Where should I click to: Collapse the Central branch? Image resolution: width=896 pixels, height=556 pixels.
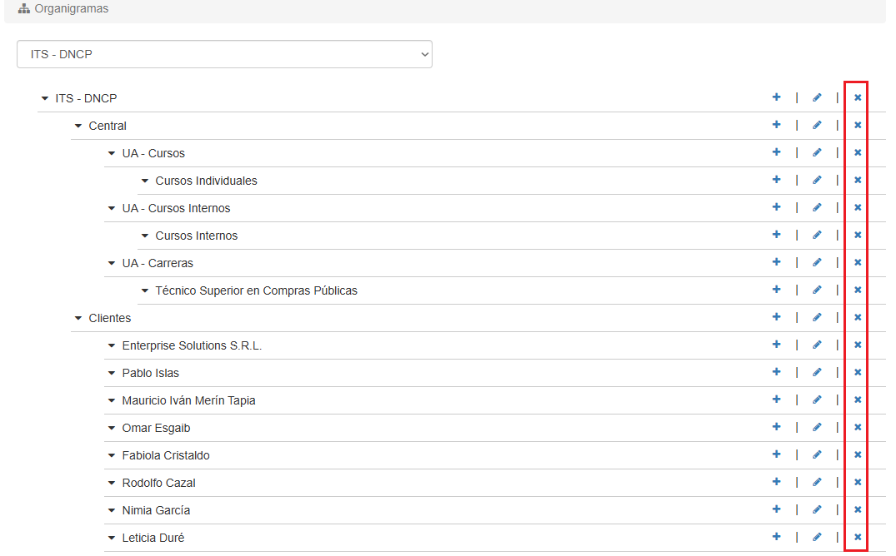point(78,126)
